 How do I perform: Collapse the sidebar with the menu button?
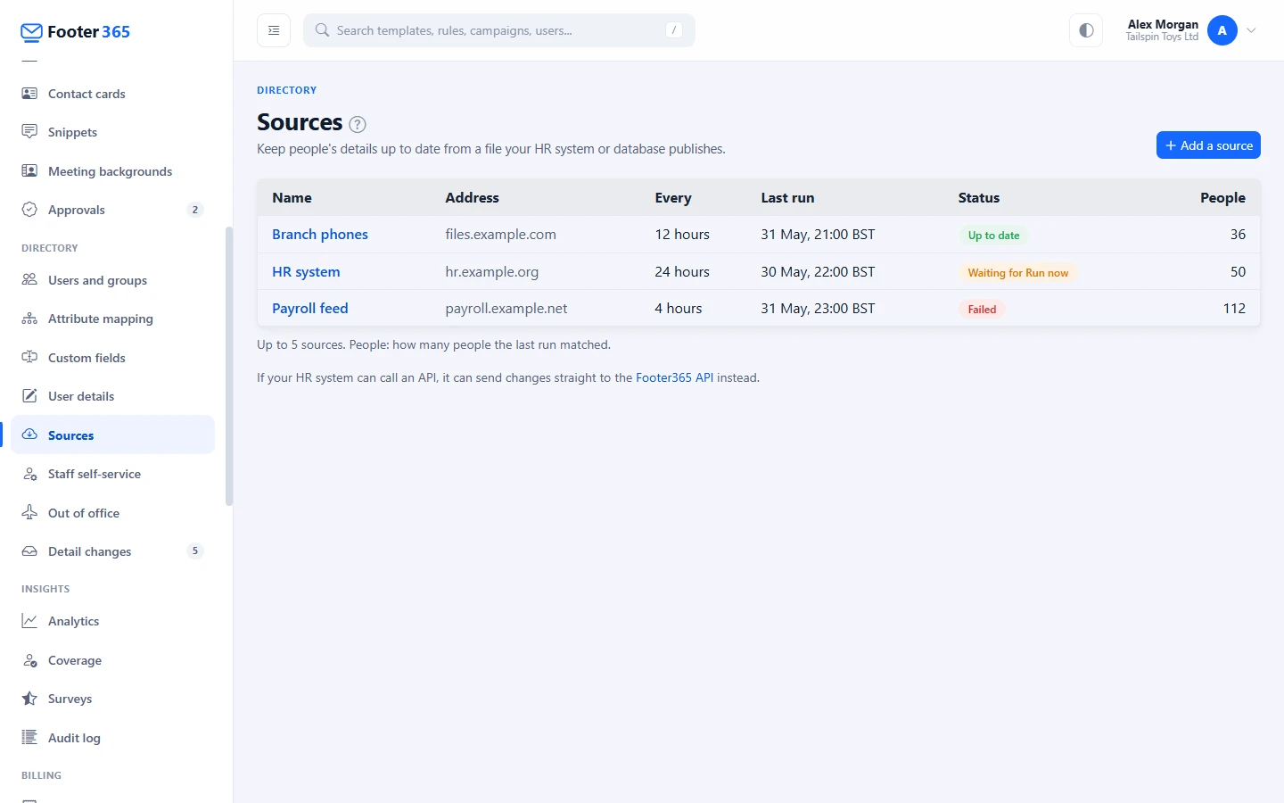coord(274,30)
